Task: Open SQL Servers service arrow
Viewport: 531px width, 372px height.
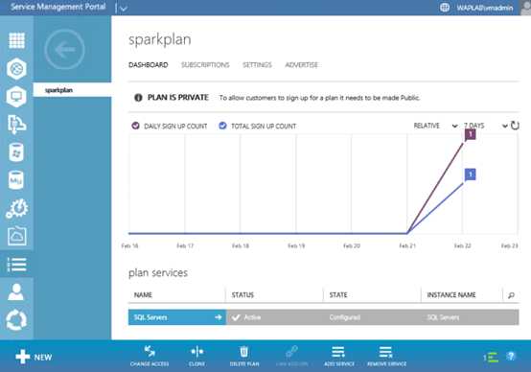Action: [x=219, y=317]
